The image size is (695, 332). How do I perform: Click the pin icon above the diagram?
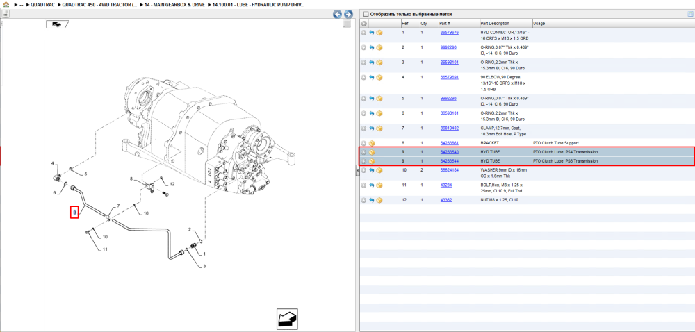6,14
